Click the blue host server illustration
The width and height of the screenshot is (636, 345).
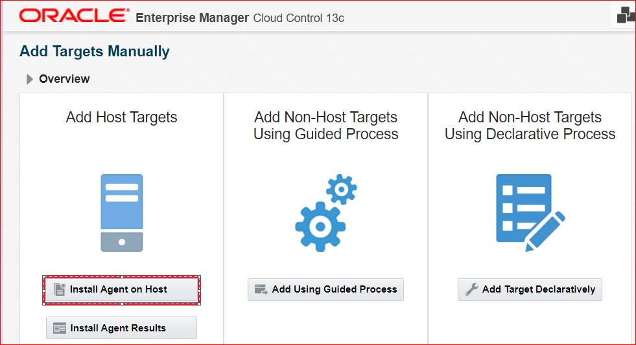click(x=121, y=212)
